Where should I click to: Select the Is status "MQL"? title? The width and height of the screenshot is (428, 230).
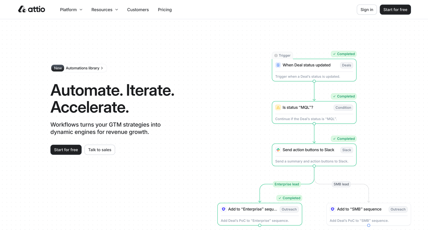[x=298, y=107]
